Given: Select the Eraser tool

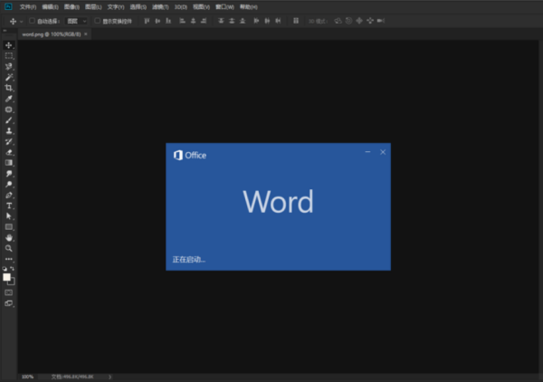Looking at the screenshot, I should pos(9,152).
